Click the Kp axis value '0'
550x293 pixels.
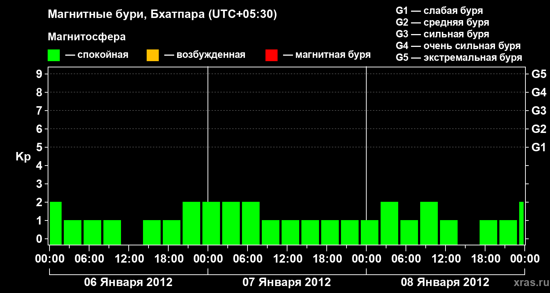tap(40, 239)
